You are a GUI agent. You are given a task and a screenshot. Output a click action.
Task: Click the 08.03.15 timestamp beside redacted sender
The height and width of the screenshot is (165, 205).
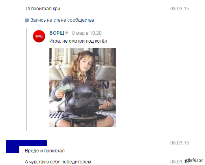pos(180,143)
